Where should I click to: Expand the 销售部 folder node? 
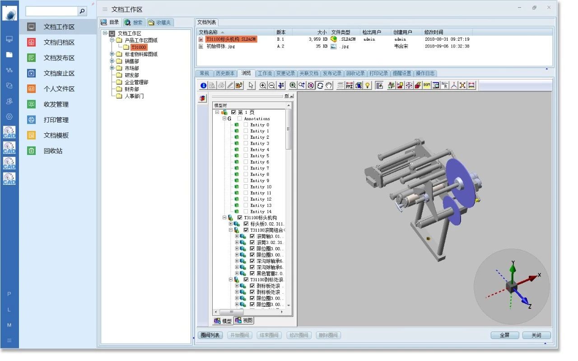(x=112, y=61)
